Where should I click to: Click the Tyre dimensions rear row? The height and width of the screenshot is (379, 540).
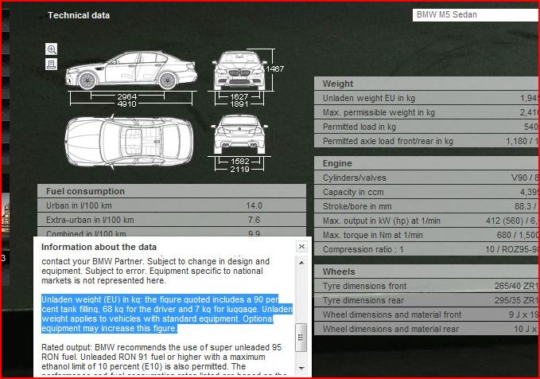point(427,300)
